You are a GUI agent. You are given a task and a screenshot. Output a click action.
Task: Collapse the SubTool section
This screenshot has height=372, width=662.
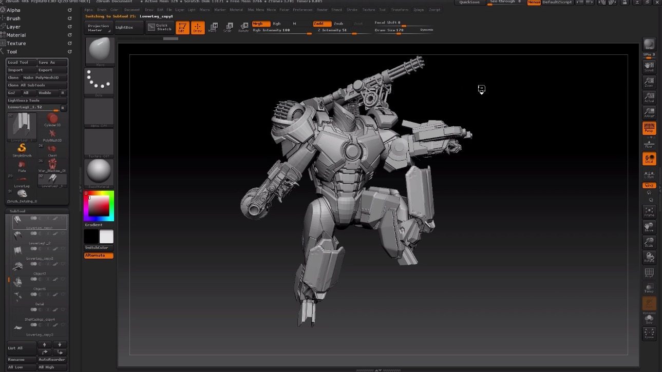click(x=17, y=211)
